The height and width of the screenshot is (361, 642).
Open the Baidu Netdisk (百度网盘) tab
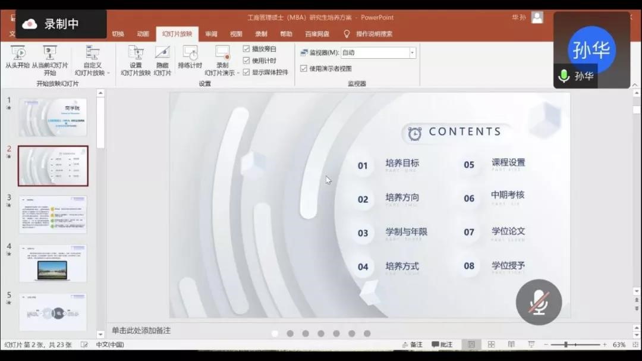(x=317, y=33)
